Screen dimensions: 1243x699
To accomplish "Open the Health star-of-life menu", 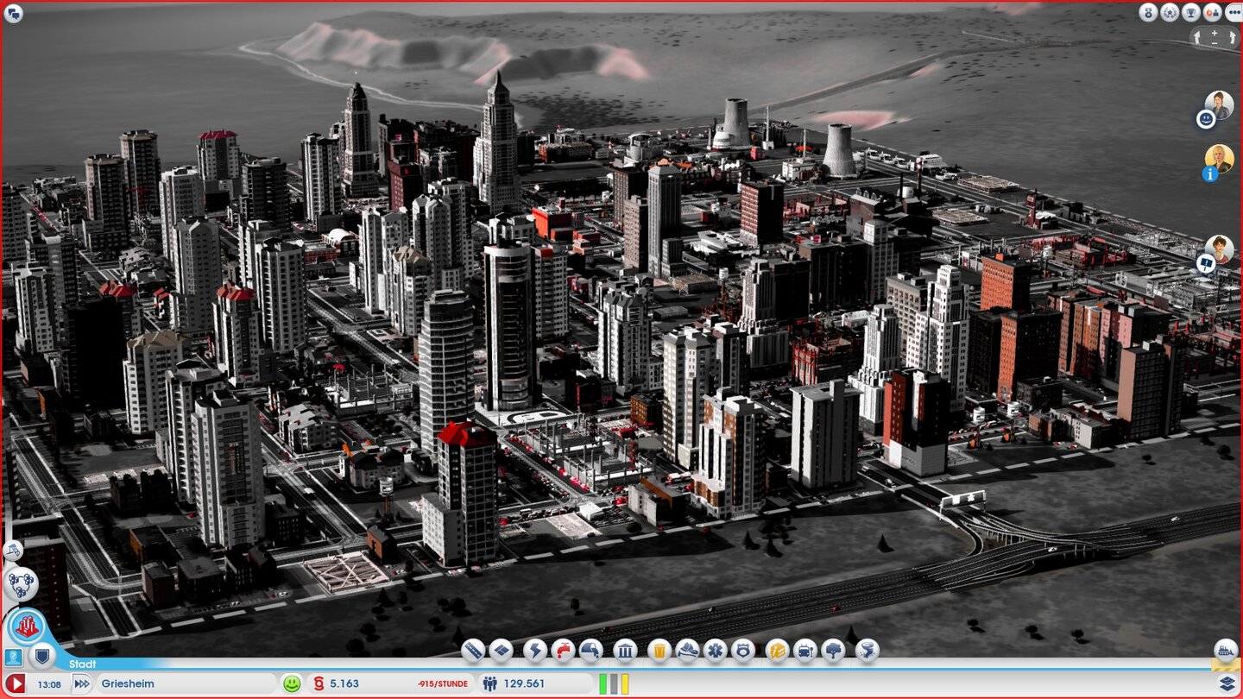I will click(716, 650).
